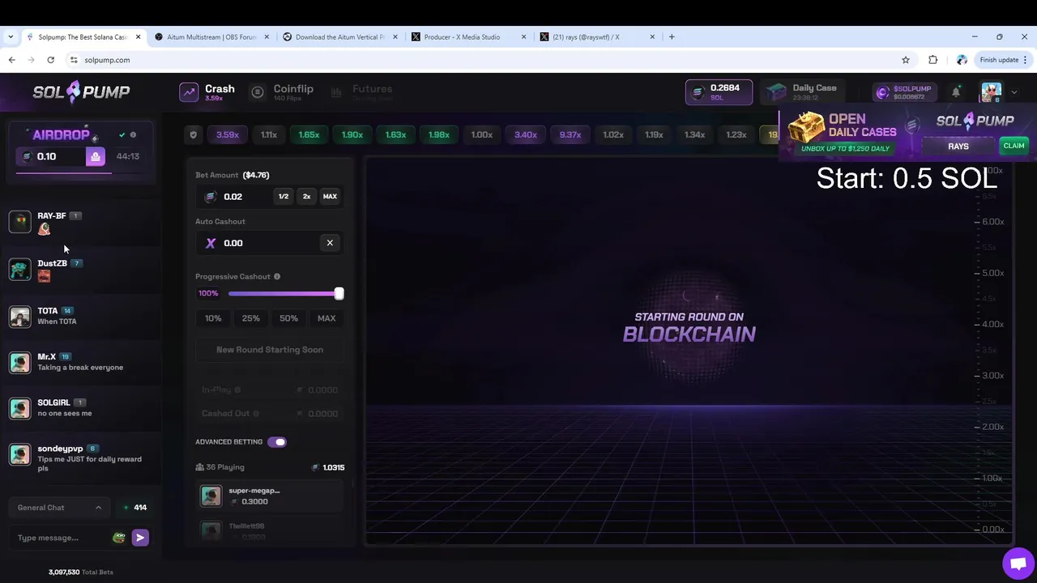The image size is (1037, 583).
Task: Select the 3.59x history result
Action: [228, 134]
